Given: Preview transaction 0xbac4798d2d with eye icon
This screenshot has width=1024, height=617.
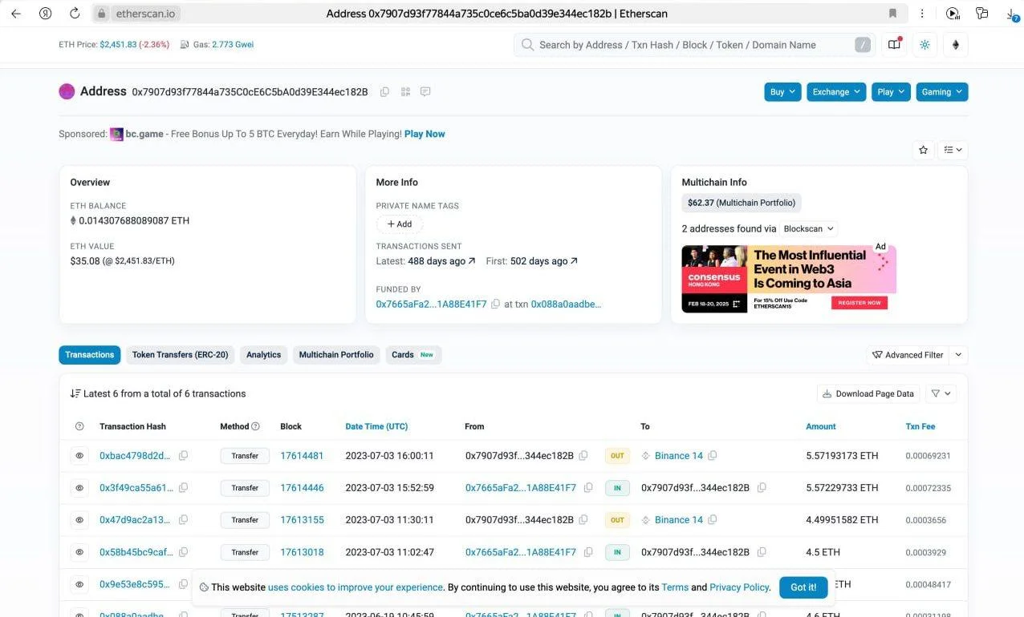Looking at the screenshot, I should point(79,456).
